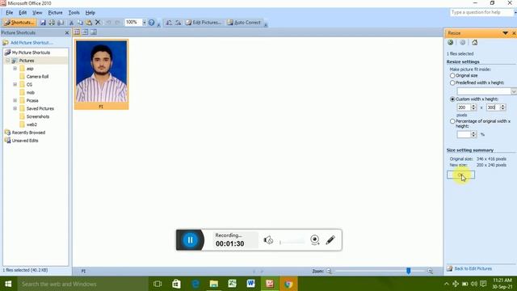Open the View menu
This screenshot has width=517, height=291.
[37, 13]
